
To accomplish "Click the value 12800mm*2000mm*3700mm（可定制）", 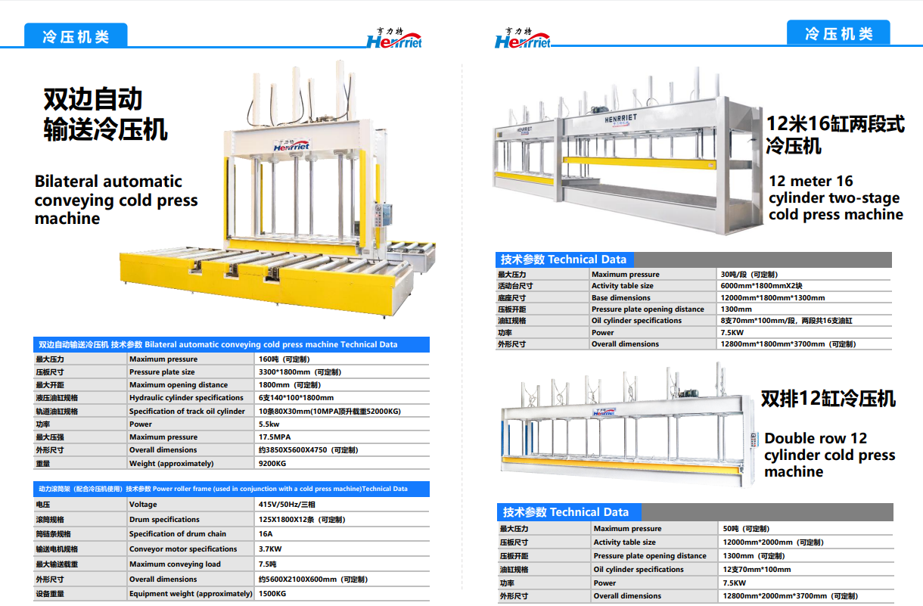I will click(791, 596).
